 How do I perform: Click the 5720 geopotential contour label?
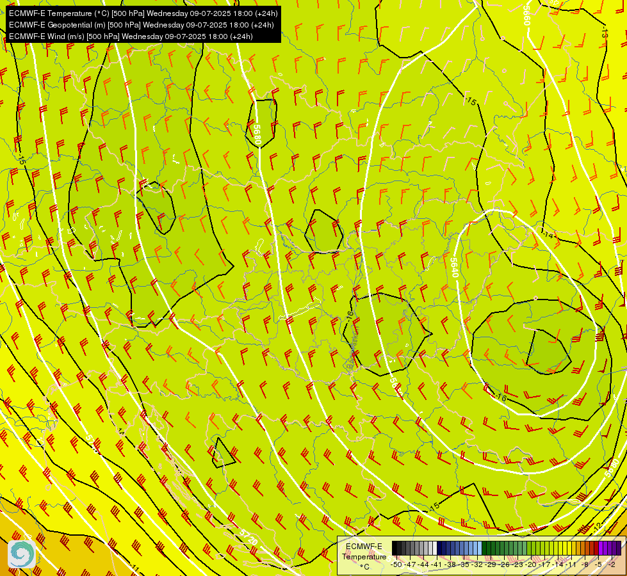pyautogui.click(x=248, y=537)
